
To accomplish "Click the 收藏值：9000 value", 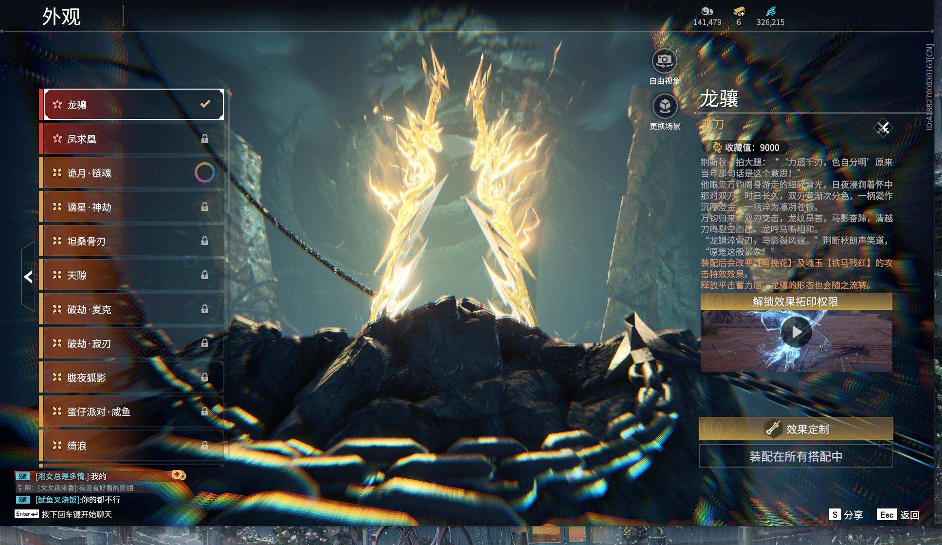I will pyautogui.click(x=752, y=148).
